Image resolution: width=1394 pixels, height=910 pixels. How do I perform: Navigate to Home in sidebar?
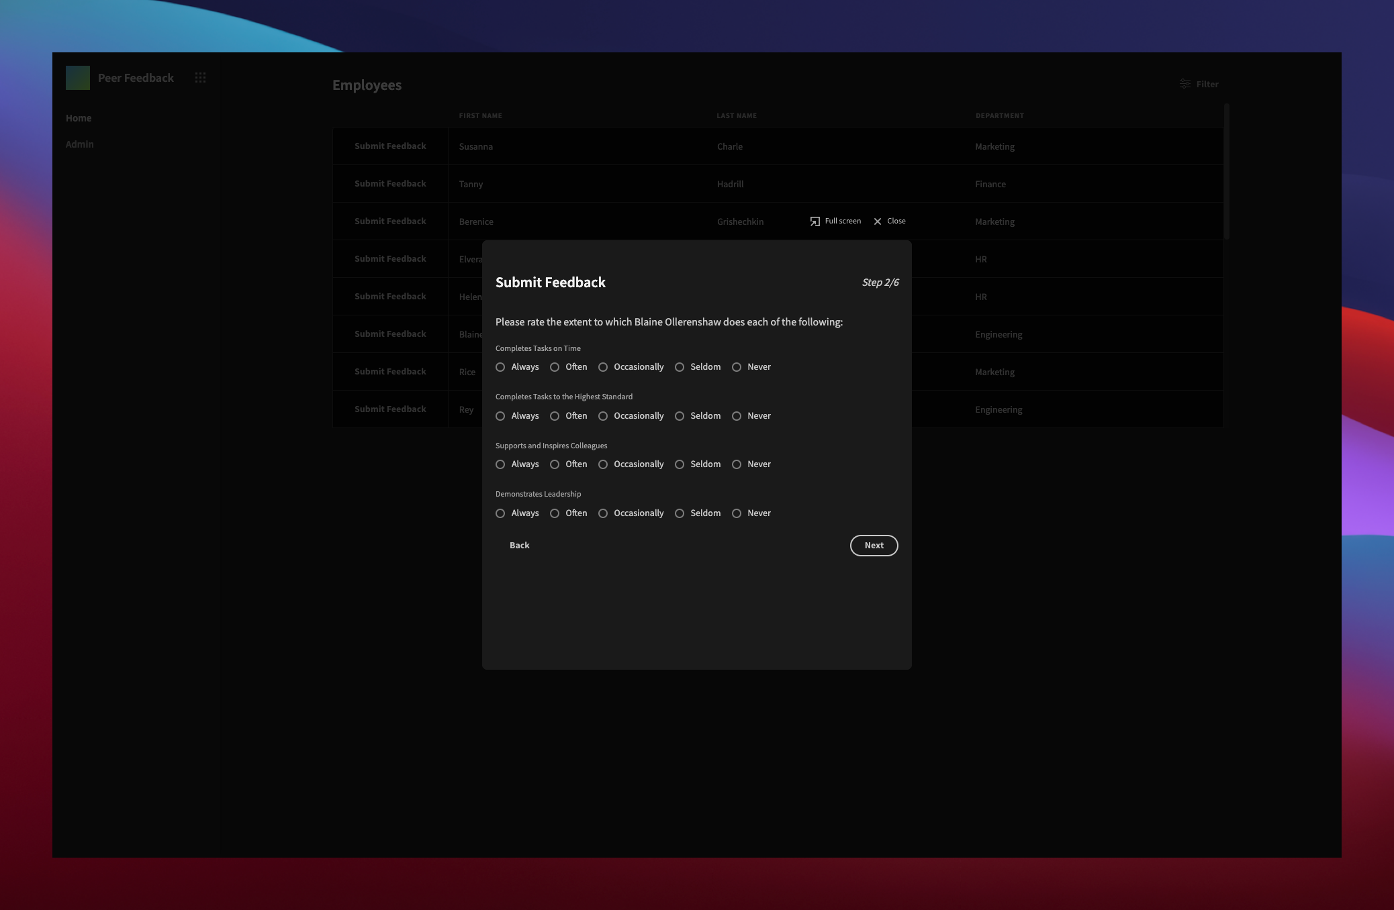[x=79, y=117]
